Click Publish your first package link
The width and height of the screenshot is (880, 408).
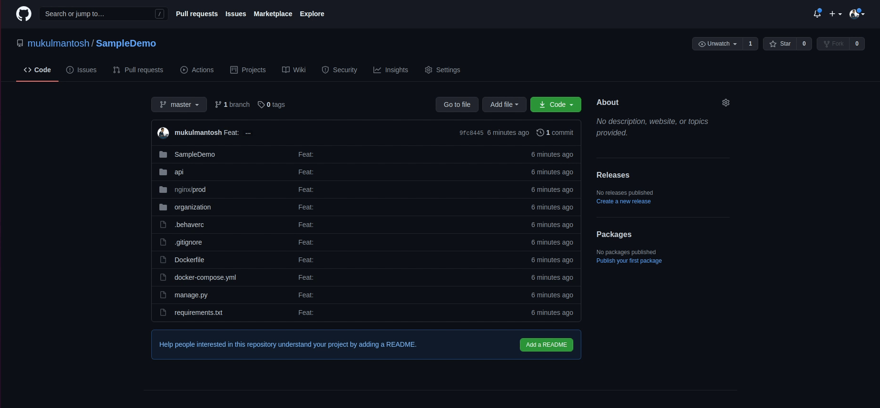click(629, 261)
